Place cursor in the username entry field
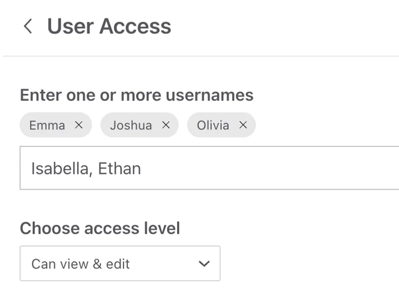 pyautogui.click(x=199, y=168)
